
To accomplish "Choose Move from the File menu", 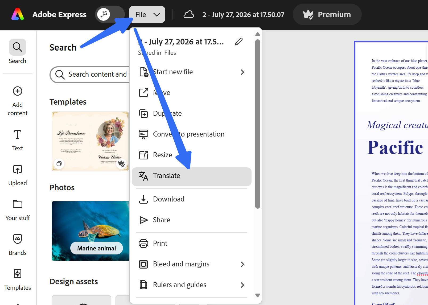I will (x=192, y=93).
